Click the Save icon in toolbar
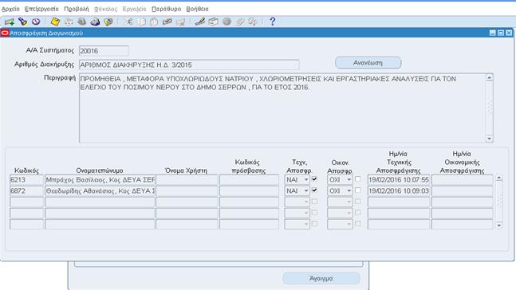Viewport: 516px width, 290px height. 55,22
